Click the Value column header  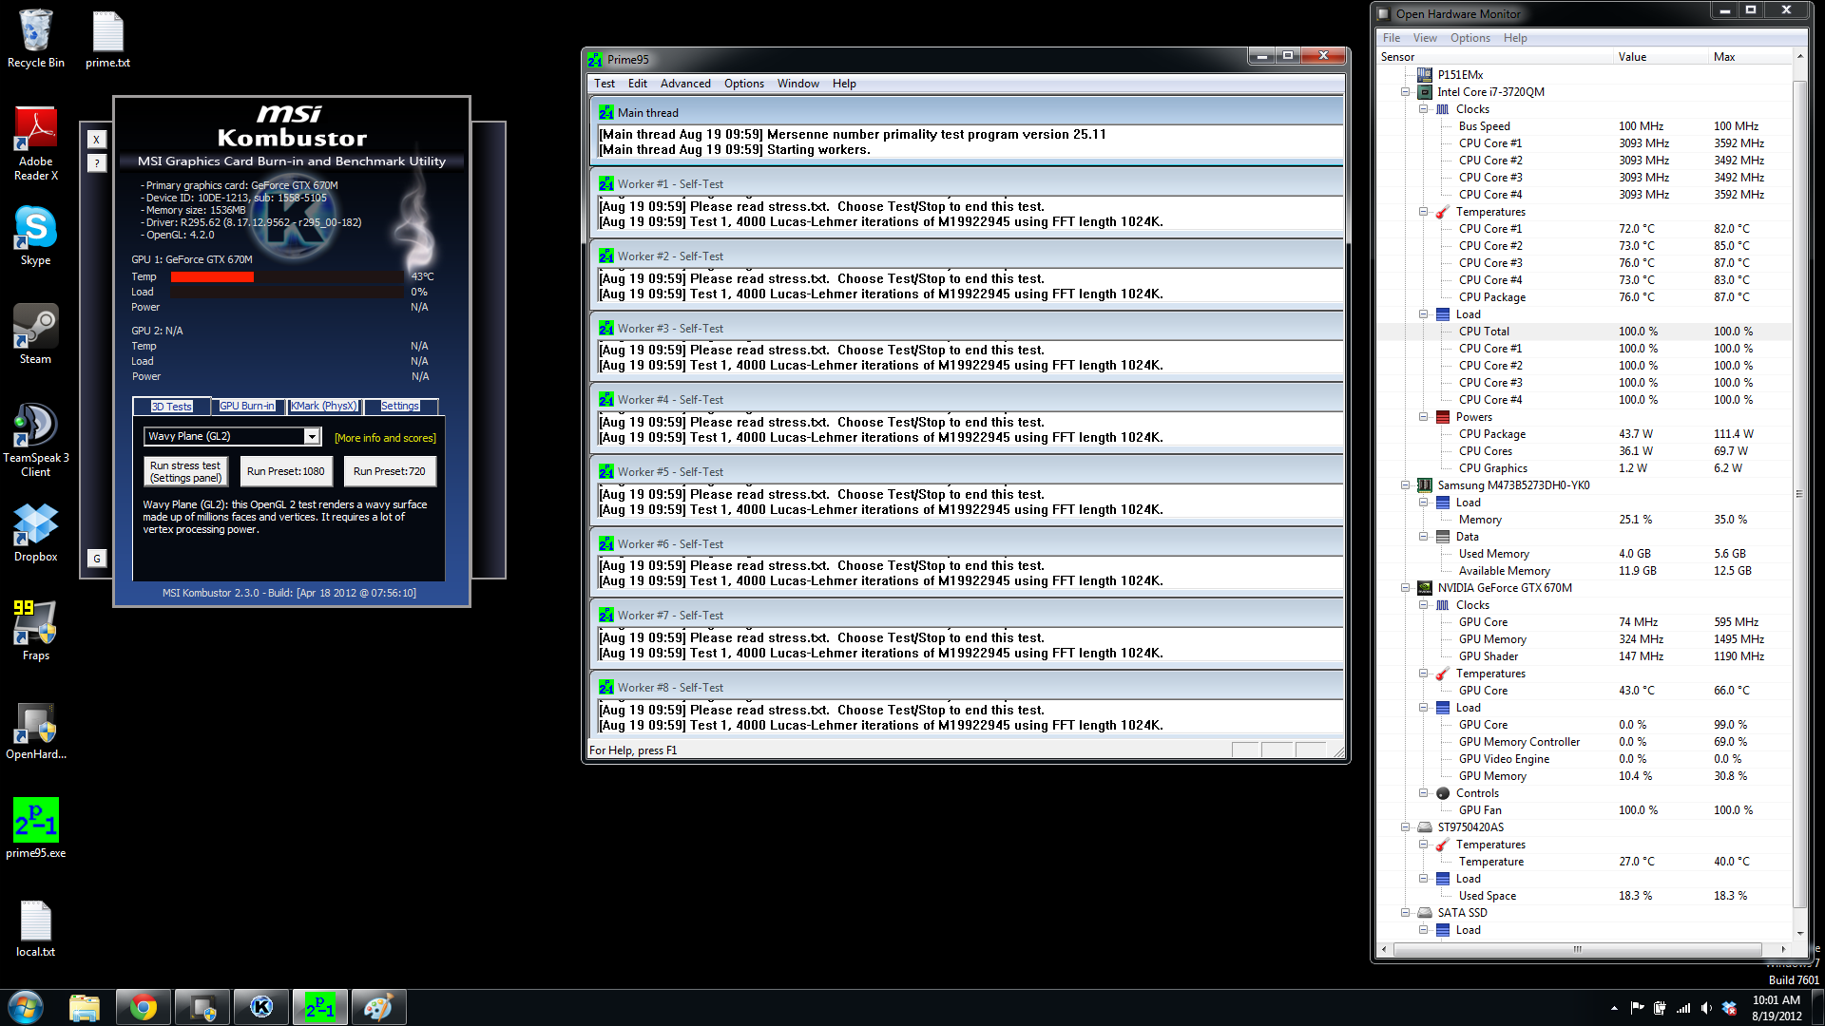coord(1662,57)
